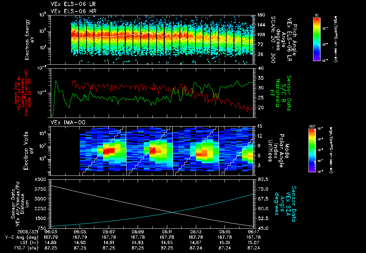Click the 06:15 time tick label
Viewport: 366px width, 253px height.
click(224, 232)
